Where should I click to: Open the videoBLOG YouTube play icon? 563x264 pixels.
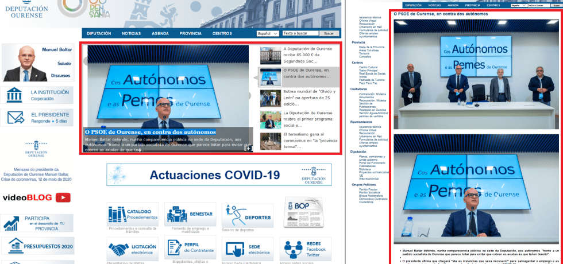63,197
